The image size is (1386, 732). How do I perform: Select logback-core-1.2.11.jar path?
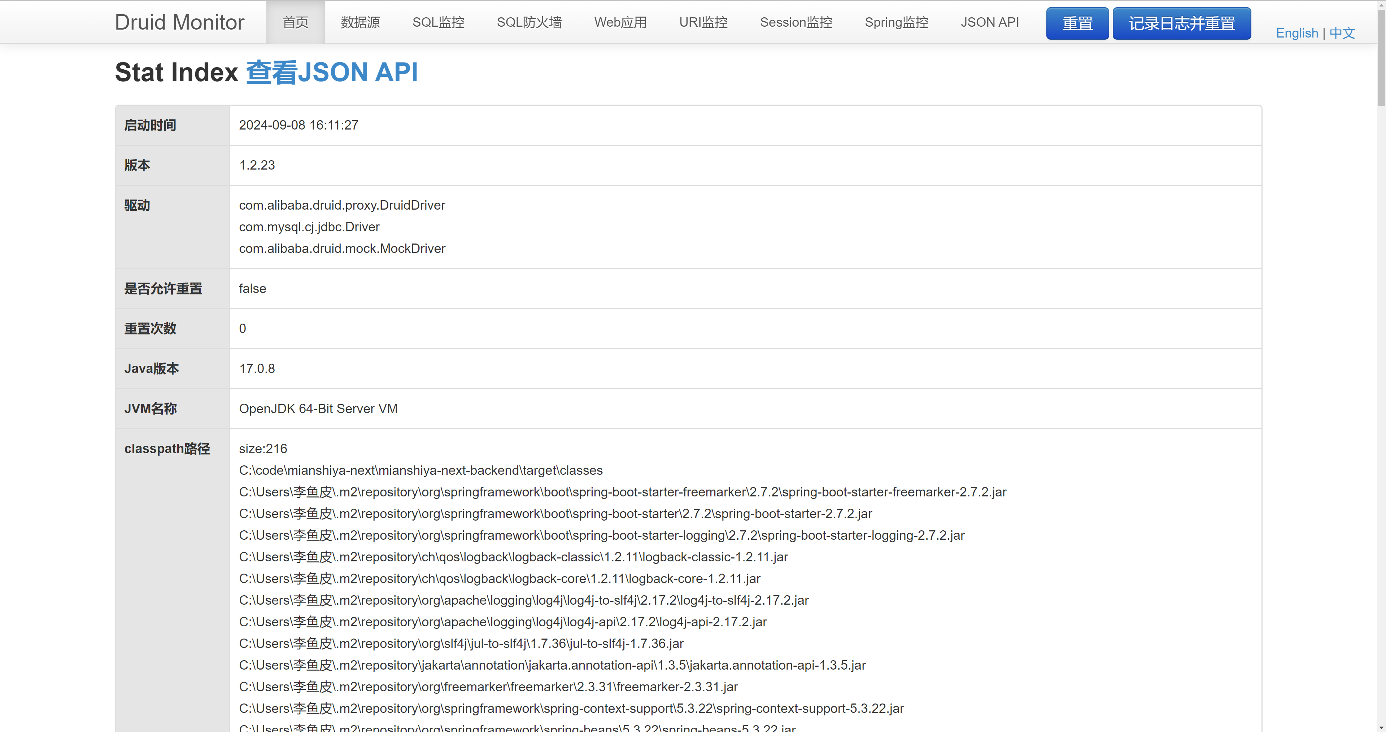click(500, 579)
